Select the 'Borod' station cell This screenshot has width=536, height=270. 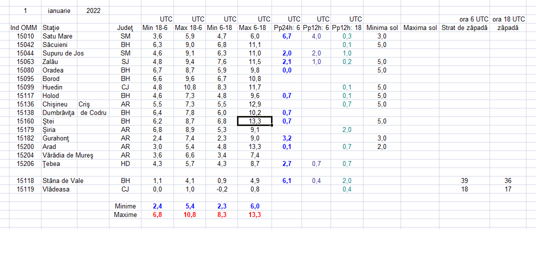(x=59, y=78)
